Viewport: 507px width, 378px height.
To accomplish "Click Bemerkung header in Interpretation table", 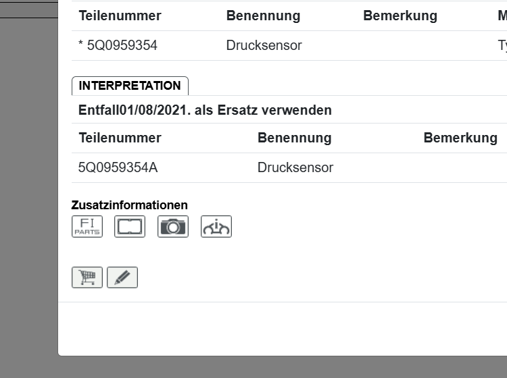I will pyautogui.click(x=460, y=138).
